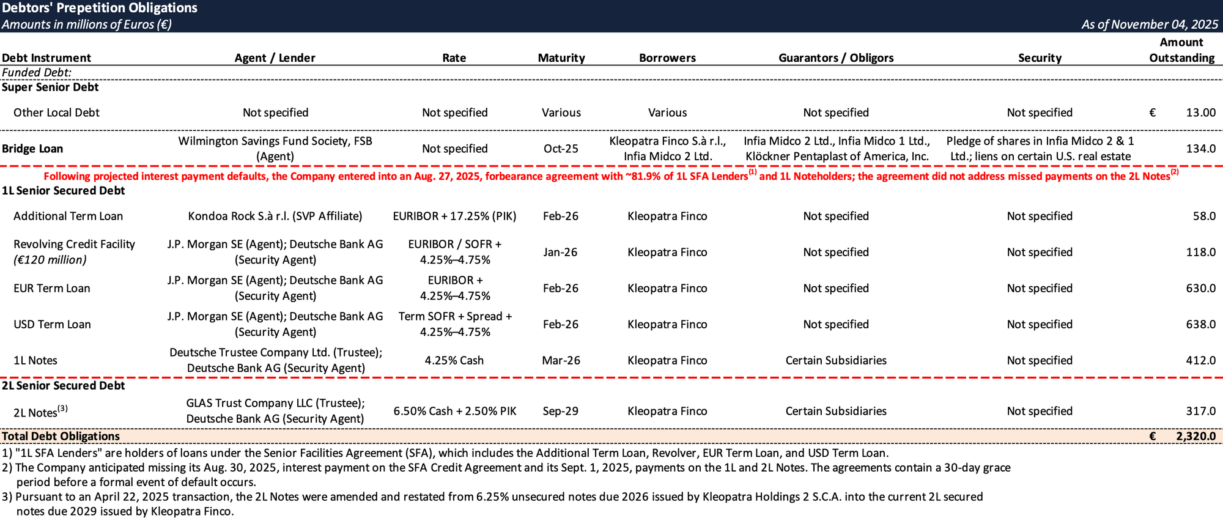Select the 'Amount Outstanding' column header
This screenshot has height=518, width=1223.
click(x=1181, y=50)
